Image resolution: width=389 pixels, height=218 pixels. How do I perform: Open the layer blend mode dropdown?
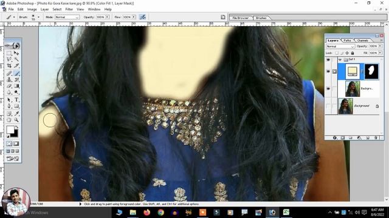click(x=340, y=46)
